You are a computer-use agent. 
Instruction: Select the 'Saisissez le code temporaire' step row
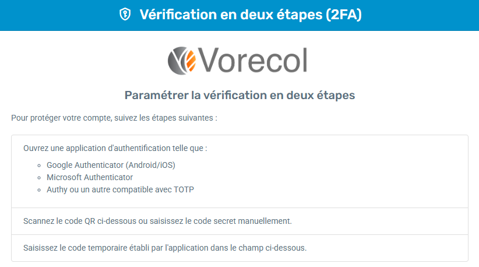coord(240,248)
